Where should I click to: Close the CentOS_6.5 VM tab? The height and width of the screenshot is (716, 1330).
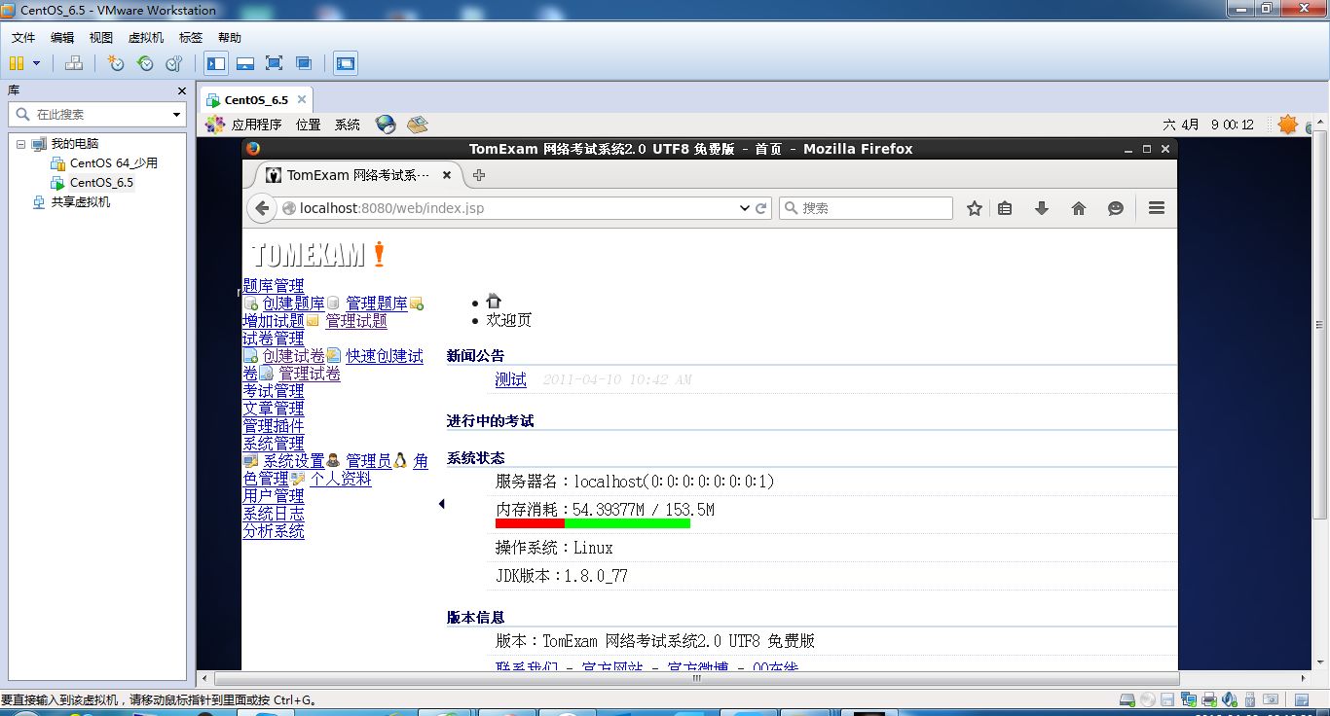click(x=302, y=99)
